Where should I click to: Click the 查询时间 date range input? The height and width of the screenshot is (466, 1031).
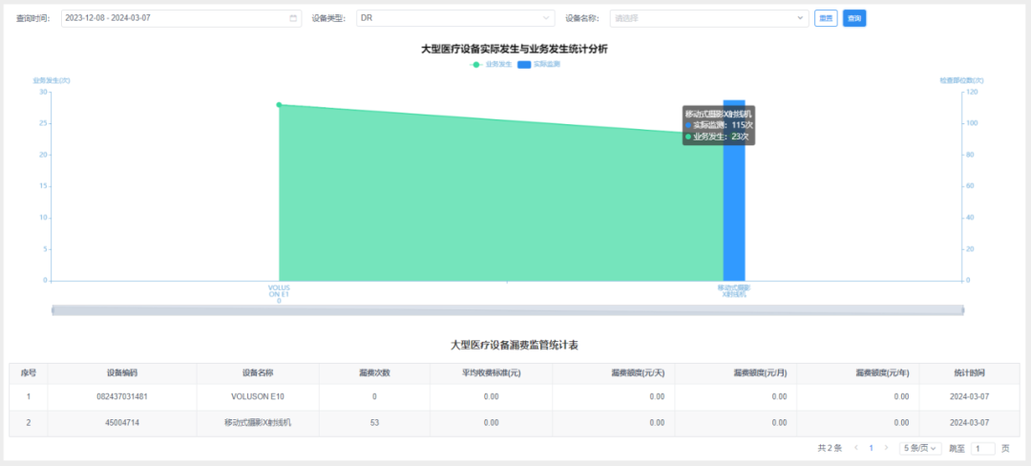(181, 18)
